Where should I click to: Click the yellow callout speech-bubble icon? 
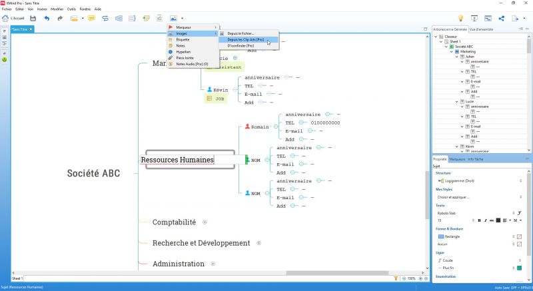(91, 19)
